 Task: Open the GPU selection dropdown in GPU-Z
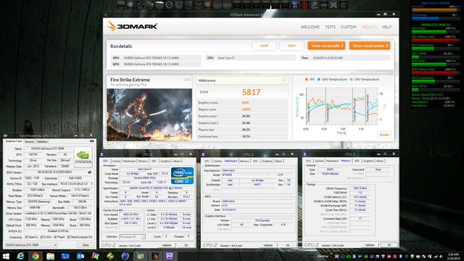pos(30,245)
